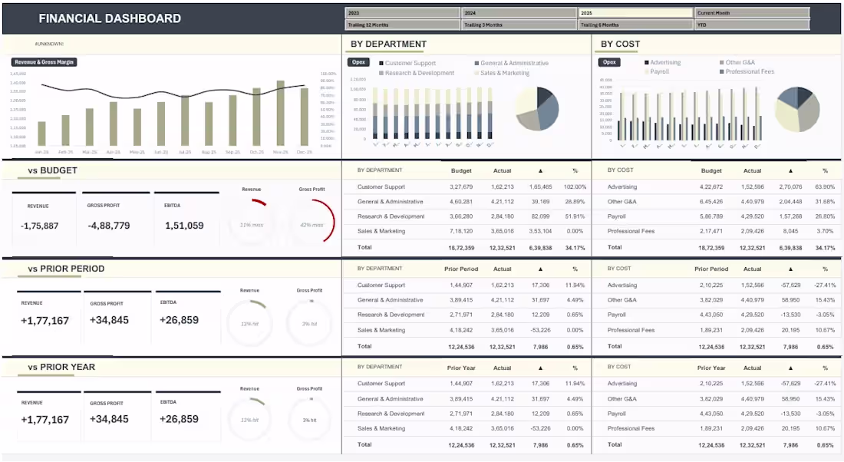Click the Other G&A legend icon

721,63
